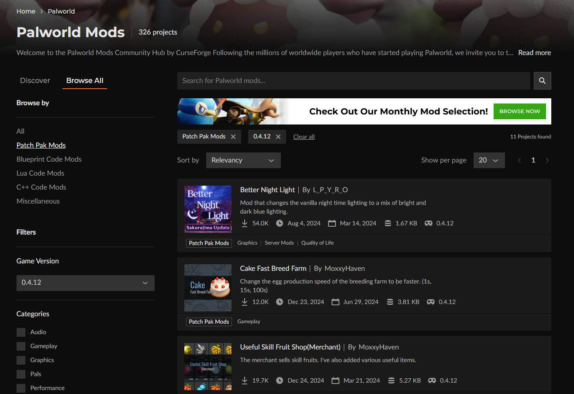Click Quality of Life tag

[x=317, y=243]
